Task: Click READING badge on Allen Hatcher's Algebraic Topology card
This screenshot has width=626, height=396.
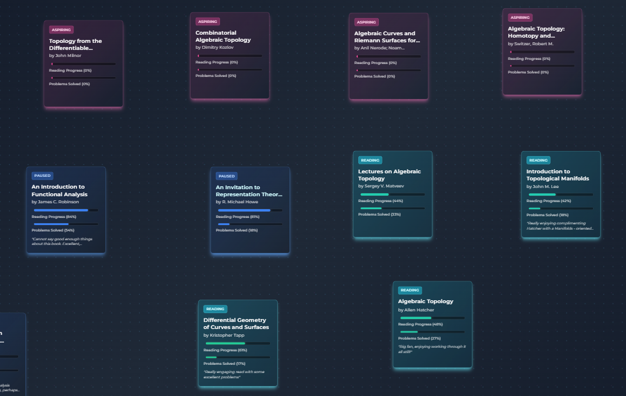Action: click(410, 290)
